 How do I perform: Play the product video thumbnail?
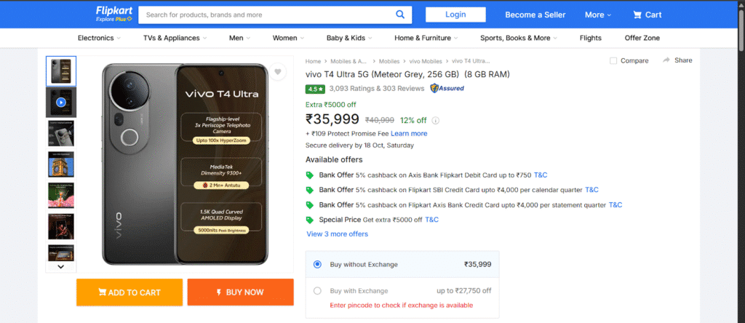coord(61,102)
